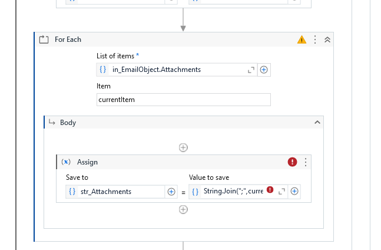This screenshot has width=381, height=250.
Task: Click the str_Attachments Save to field
Action: (121, 192)
